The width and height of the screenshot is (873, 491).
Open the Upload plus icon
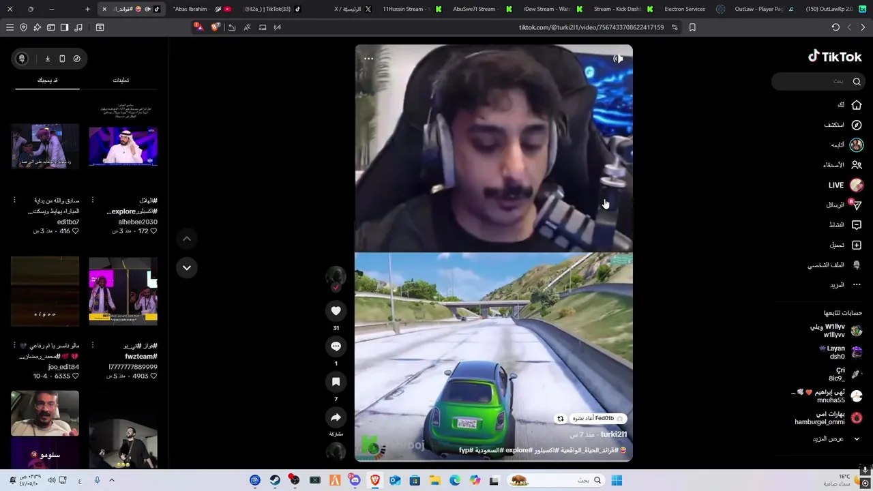[857, 245]
